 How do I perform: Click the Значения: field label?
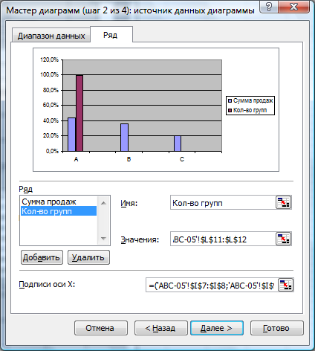140,239
